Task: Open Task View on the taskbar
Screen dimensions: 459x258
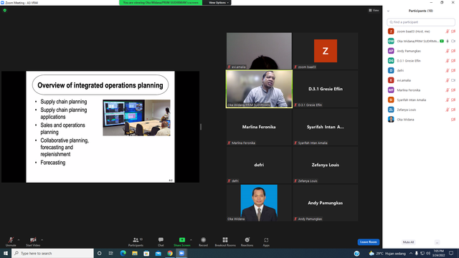Action: coord(110,253)
